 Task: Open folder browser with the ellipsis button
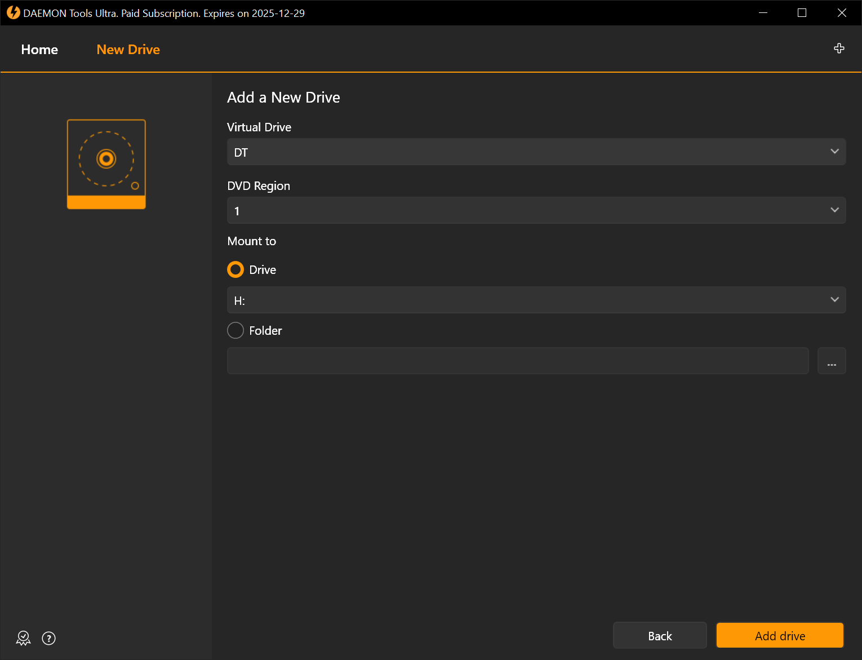click(832, 361)
